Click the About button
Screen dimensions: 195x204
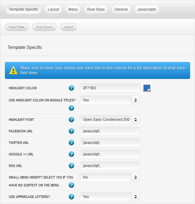coord(68,27)
